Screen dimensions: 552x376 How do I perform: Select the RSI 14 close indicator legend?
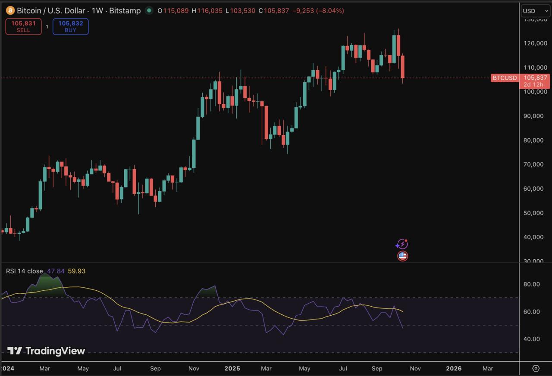coord(24,271)
